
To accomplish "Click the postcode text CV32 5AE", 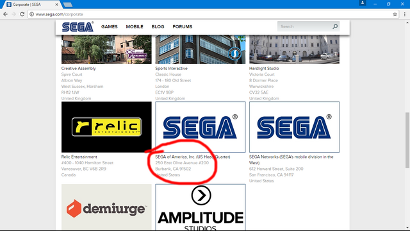I will 259,92.
